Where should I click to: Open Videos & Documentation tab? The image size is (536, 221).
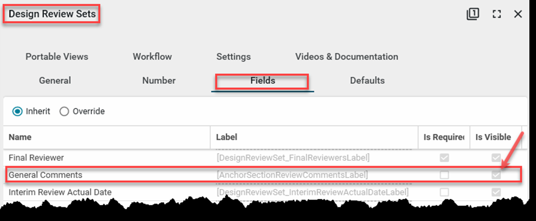tap(347, 57)
